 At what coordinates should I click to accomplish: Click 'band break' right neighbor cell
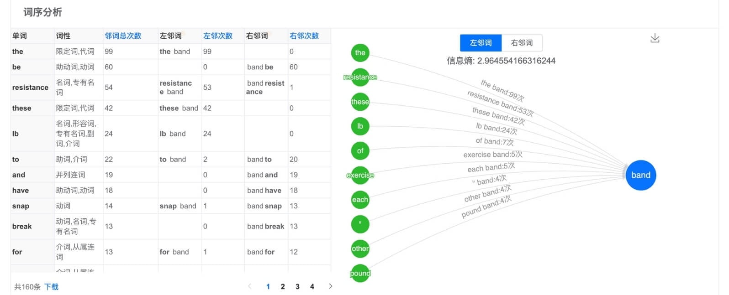pyautogui.click(x=265, y=227)
